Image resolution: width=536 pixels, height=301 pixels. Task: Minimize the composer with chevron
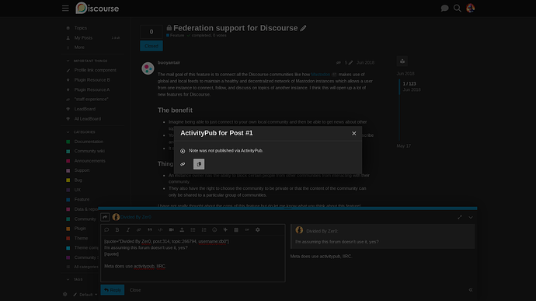471,218
